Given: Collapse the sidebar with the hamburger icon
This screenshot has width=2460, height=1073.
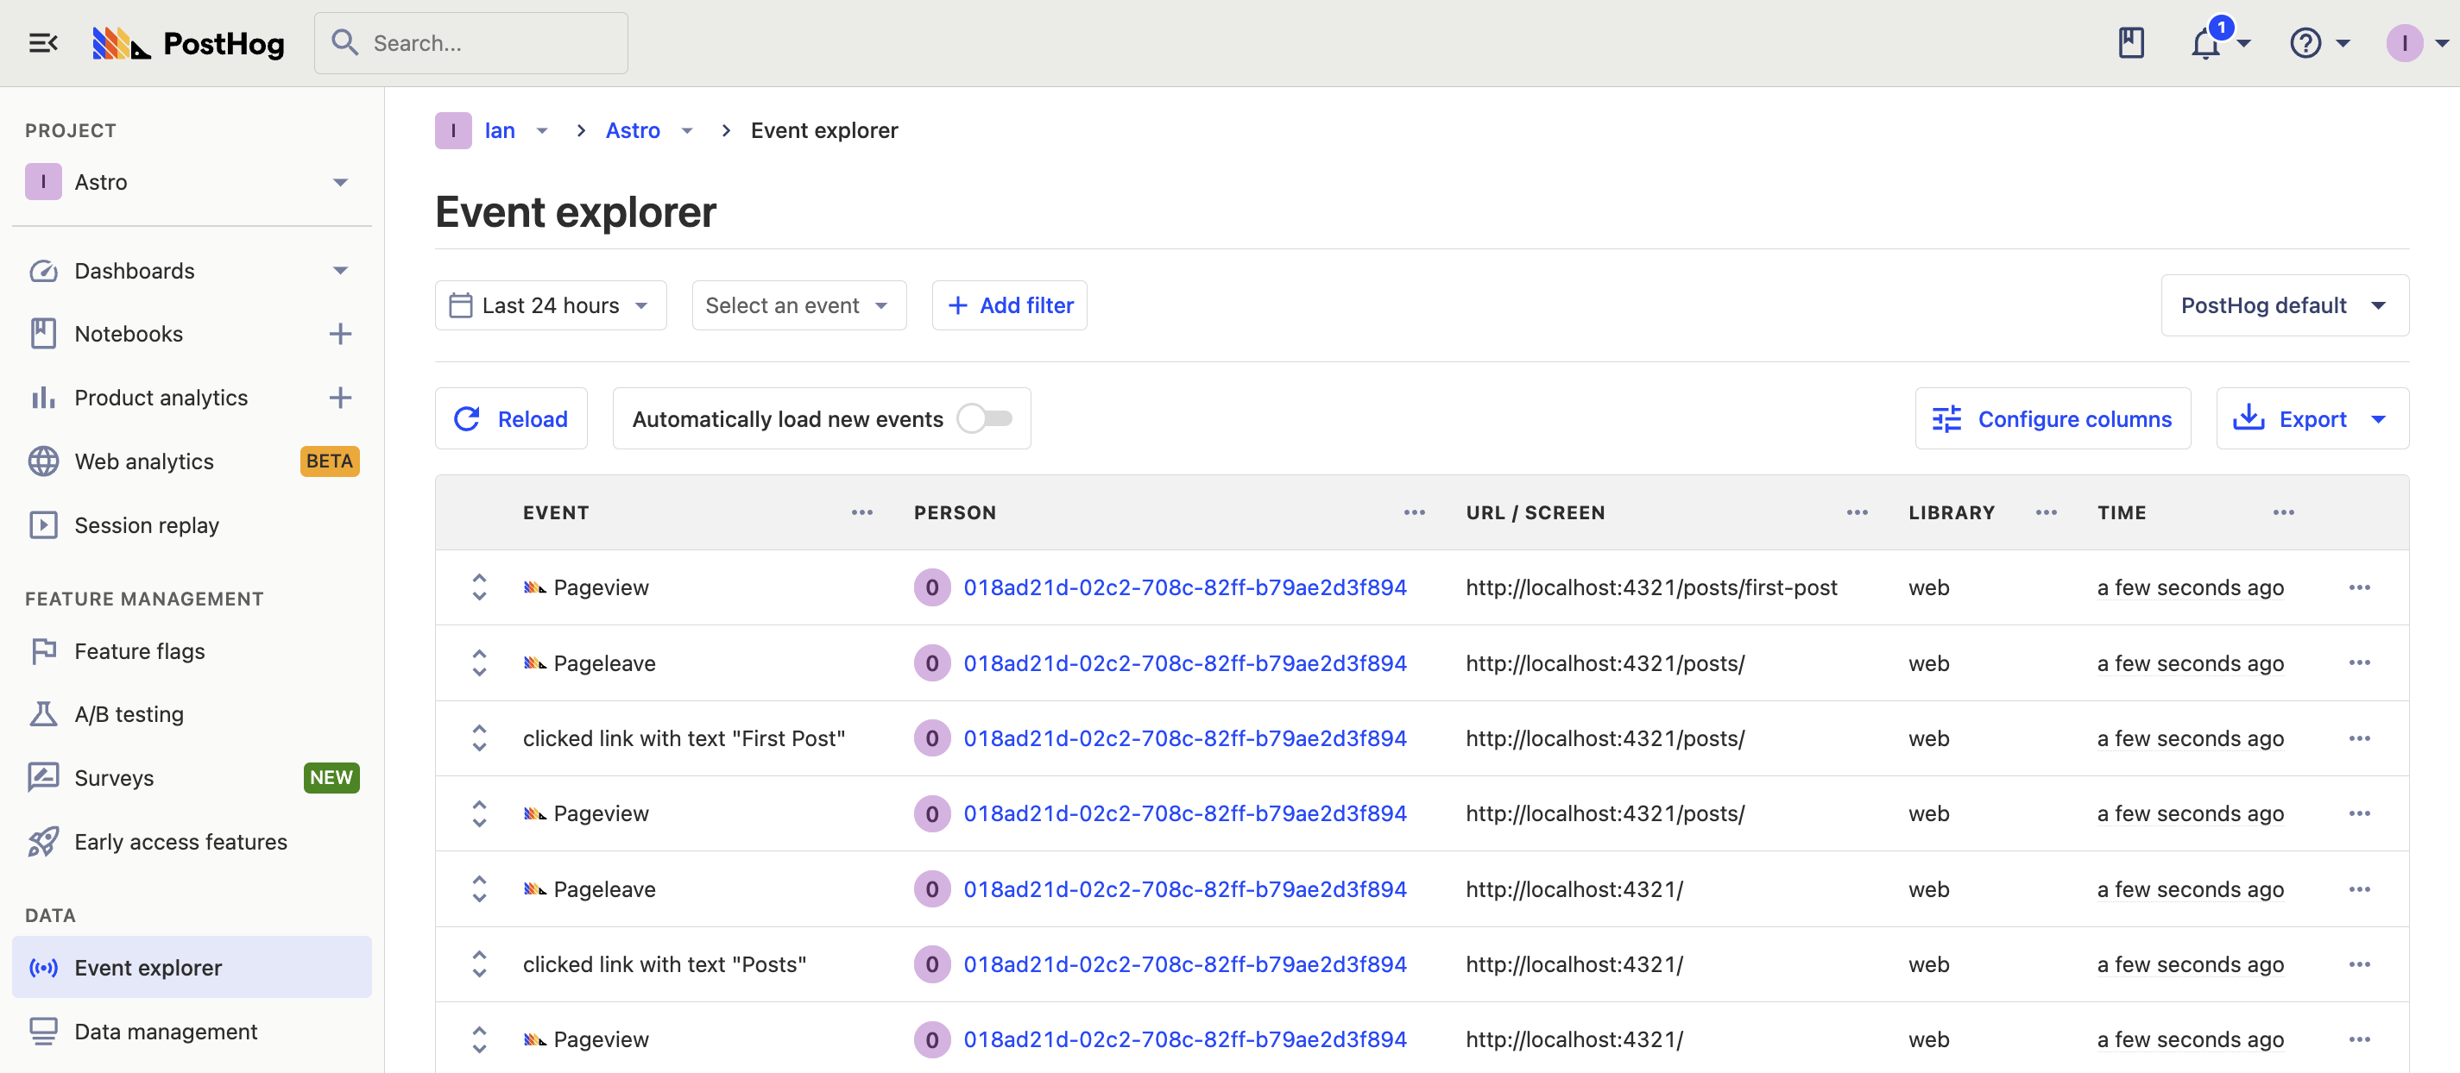Looking at the screenshot, I should pos(43,43).
